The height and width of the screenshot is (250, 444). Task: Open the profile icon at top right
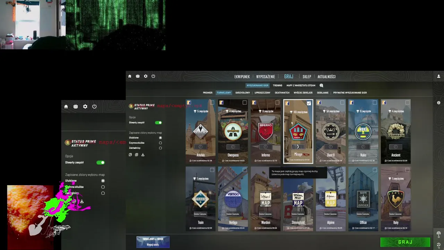click(438, 76)
